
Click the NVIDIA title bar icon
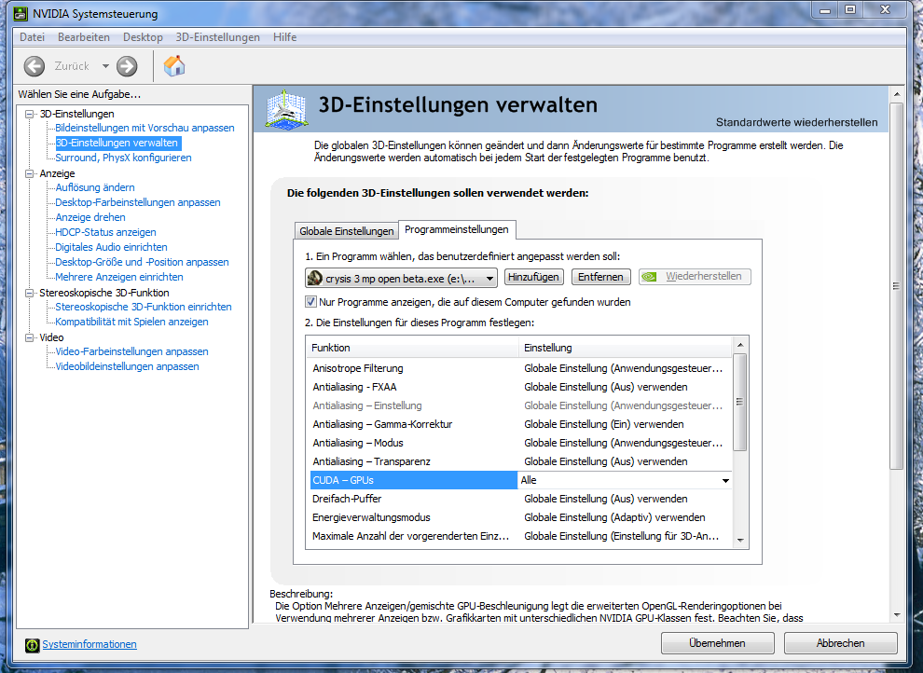(x=21, y=14)
